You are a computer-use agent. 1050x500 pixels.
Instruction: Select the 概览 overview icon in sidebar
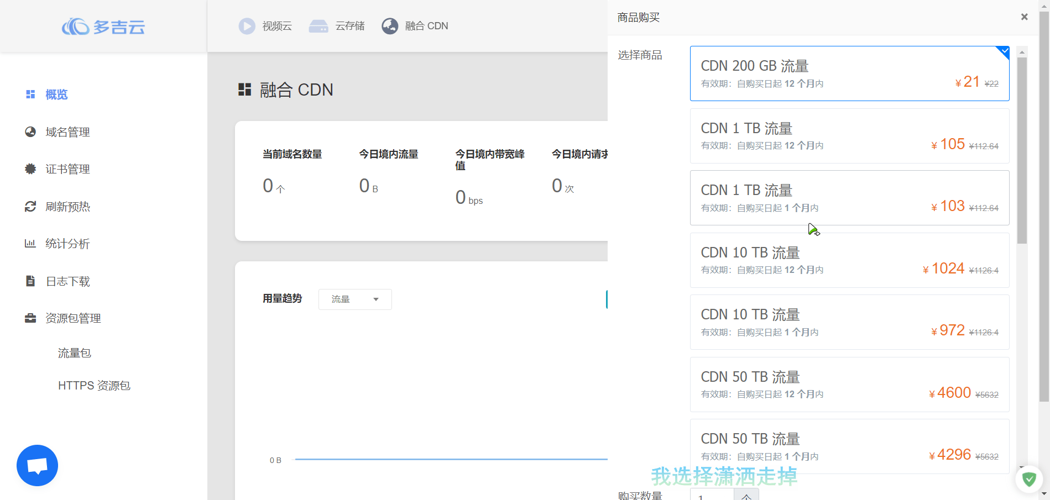click(x=30, y=94)
